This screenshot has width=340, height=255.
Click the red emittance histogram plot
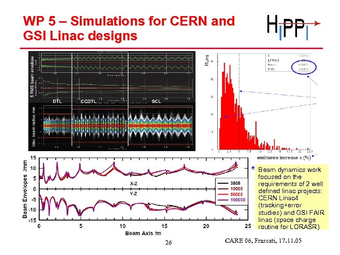[264, 102]
